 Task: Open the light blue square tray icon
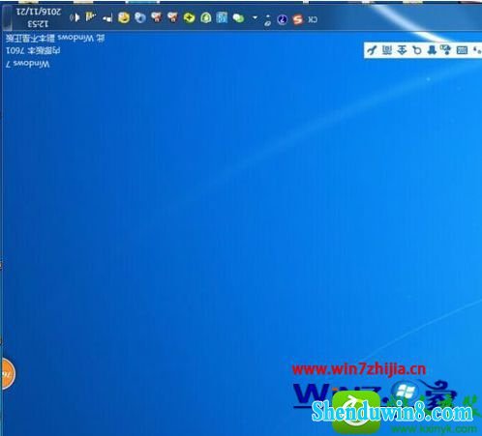tap(222, 17)
